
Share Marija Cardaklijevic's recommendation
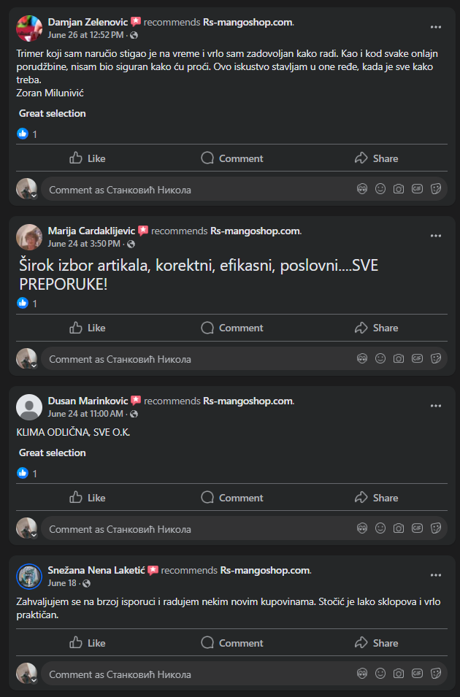click(376, 328)
